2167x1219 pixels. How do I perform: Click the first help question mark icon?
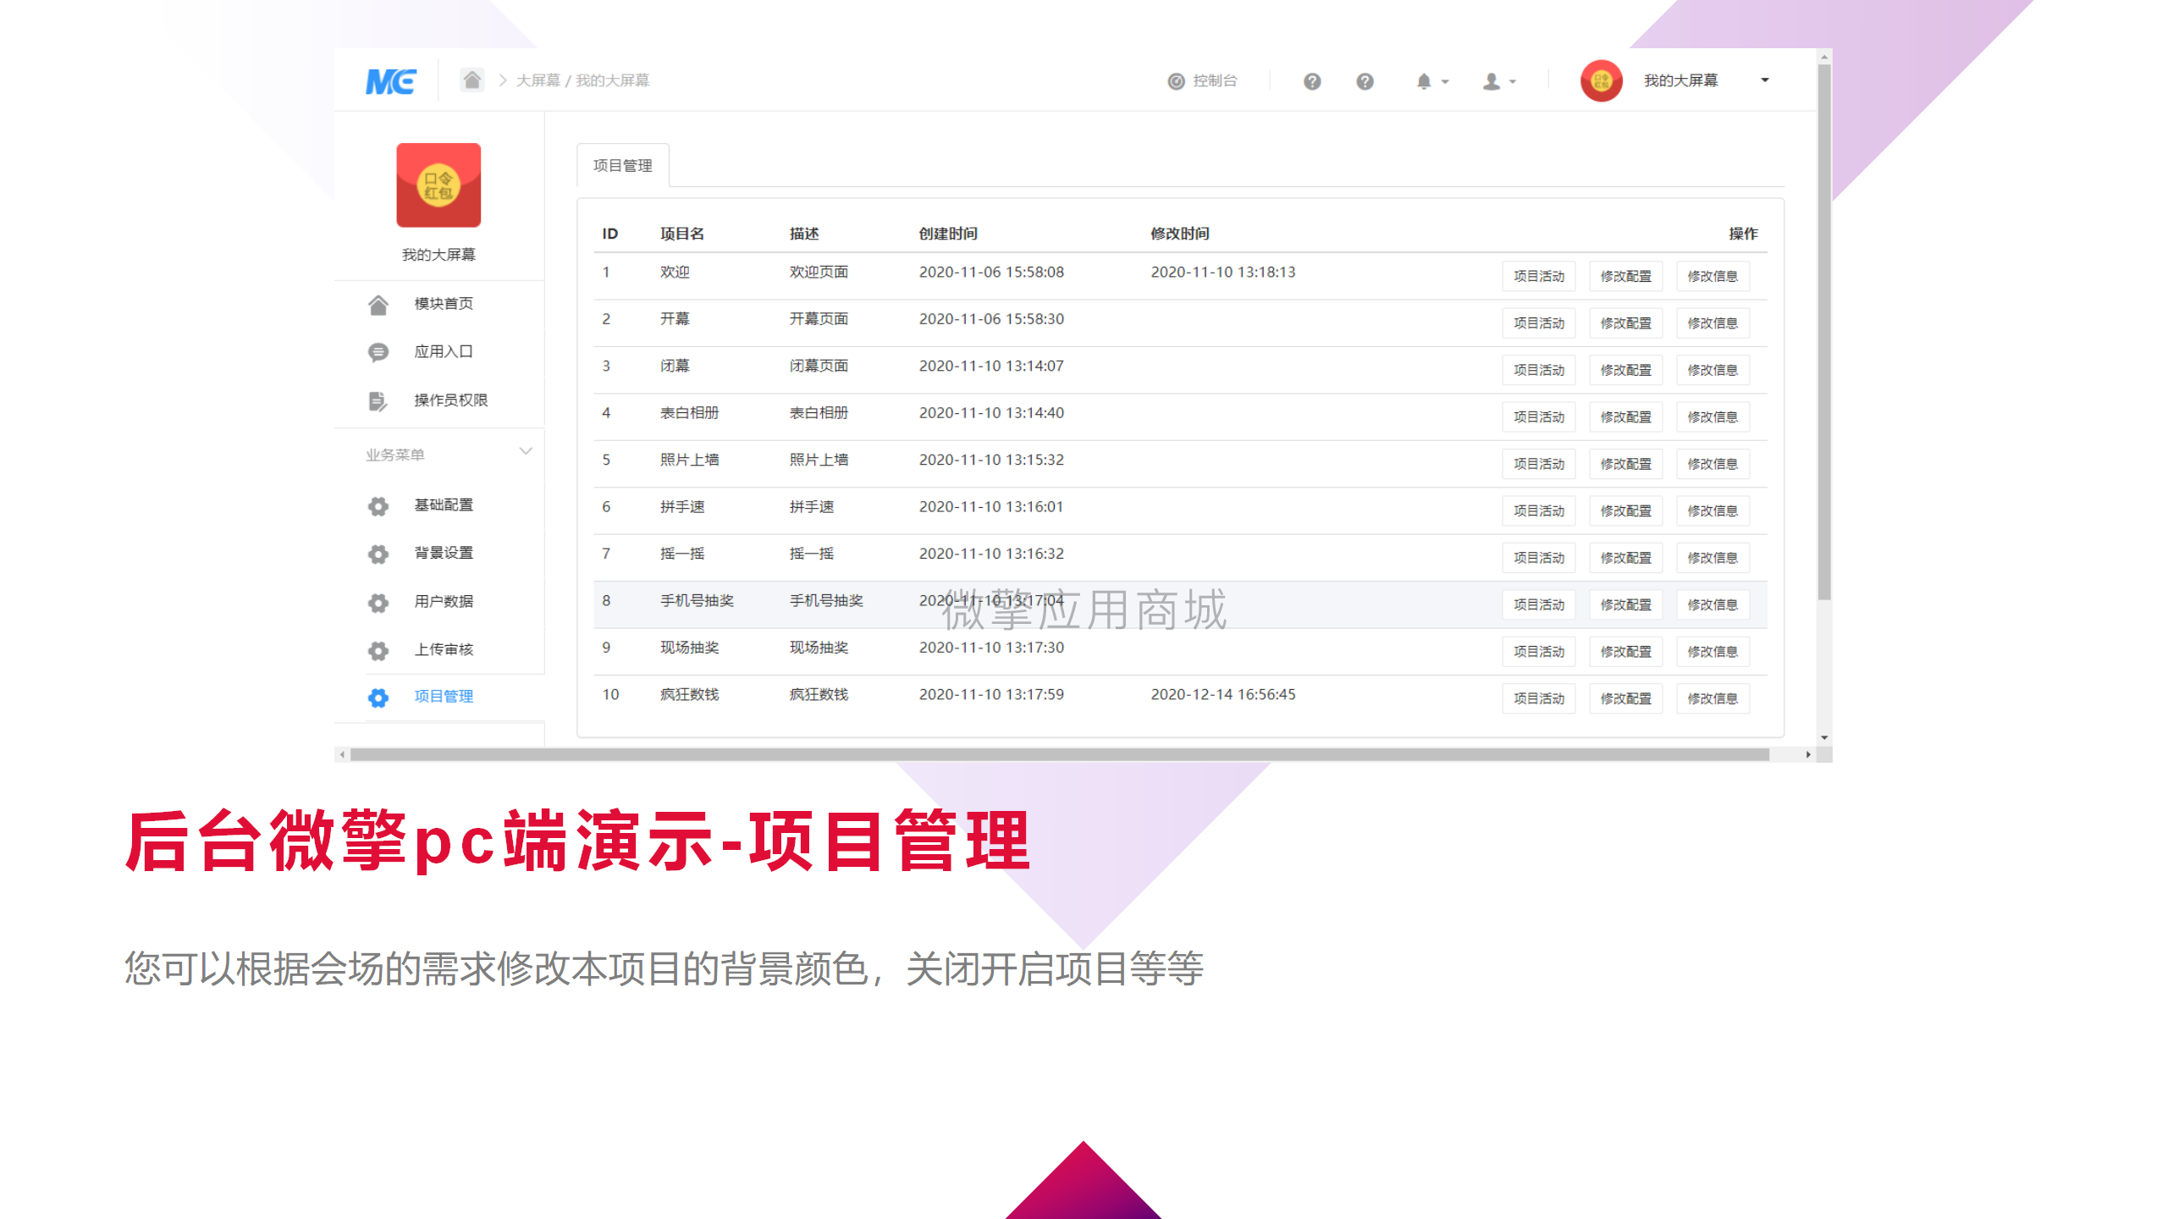[1312, 81]
